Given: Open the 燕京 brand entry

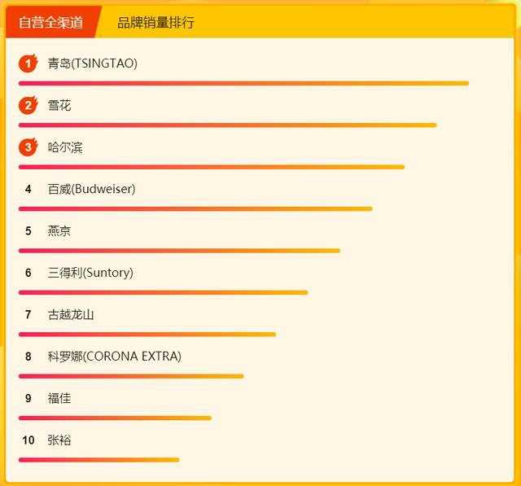Looking at the screenshot, I should click(59, 231).
